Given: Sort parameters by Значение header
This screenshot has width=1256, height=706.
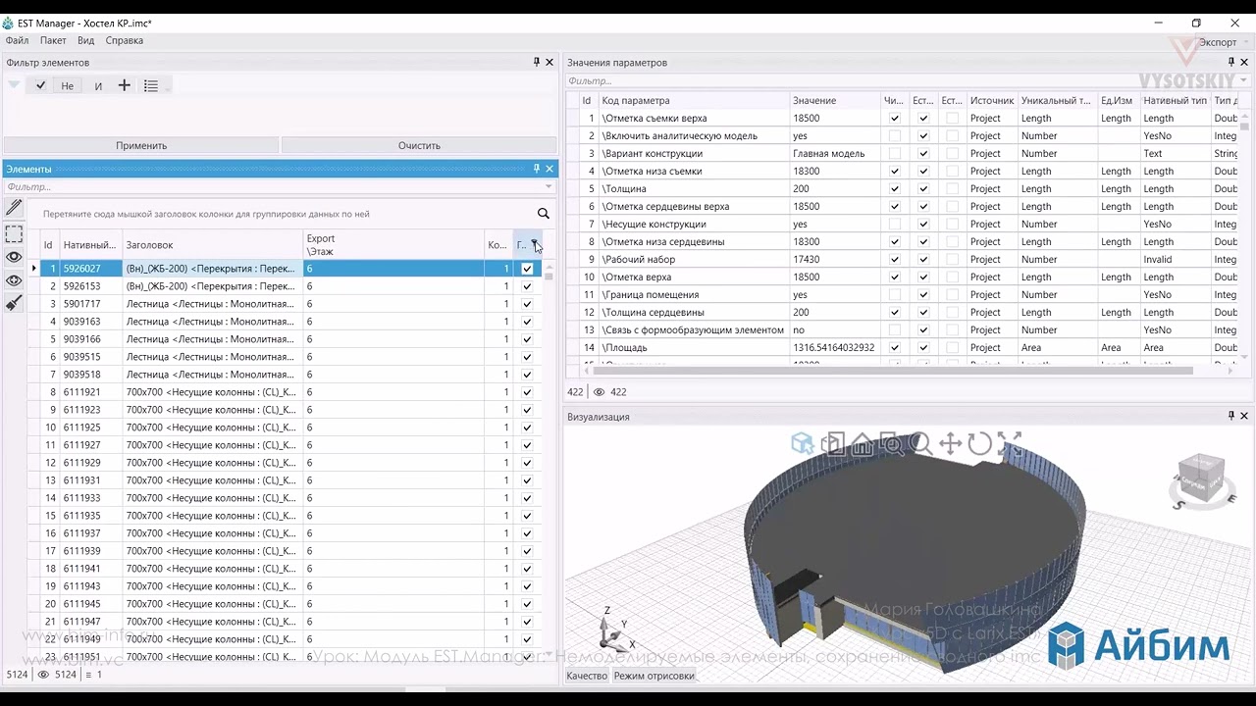Looking at the screenshot, I should click(x=835, y=100).
